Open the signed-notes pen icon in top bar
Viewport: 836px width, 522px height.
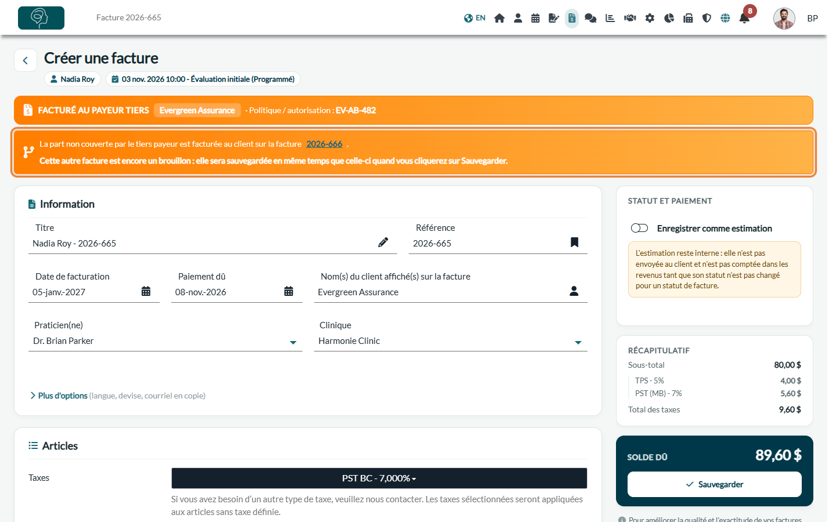(554, 18)
